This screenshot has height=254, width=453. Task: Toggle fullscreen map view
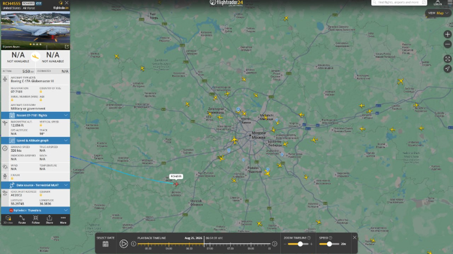coord(448,59)
